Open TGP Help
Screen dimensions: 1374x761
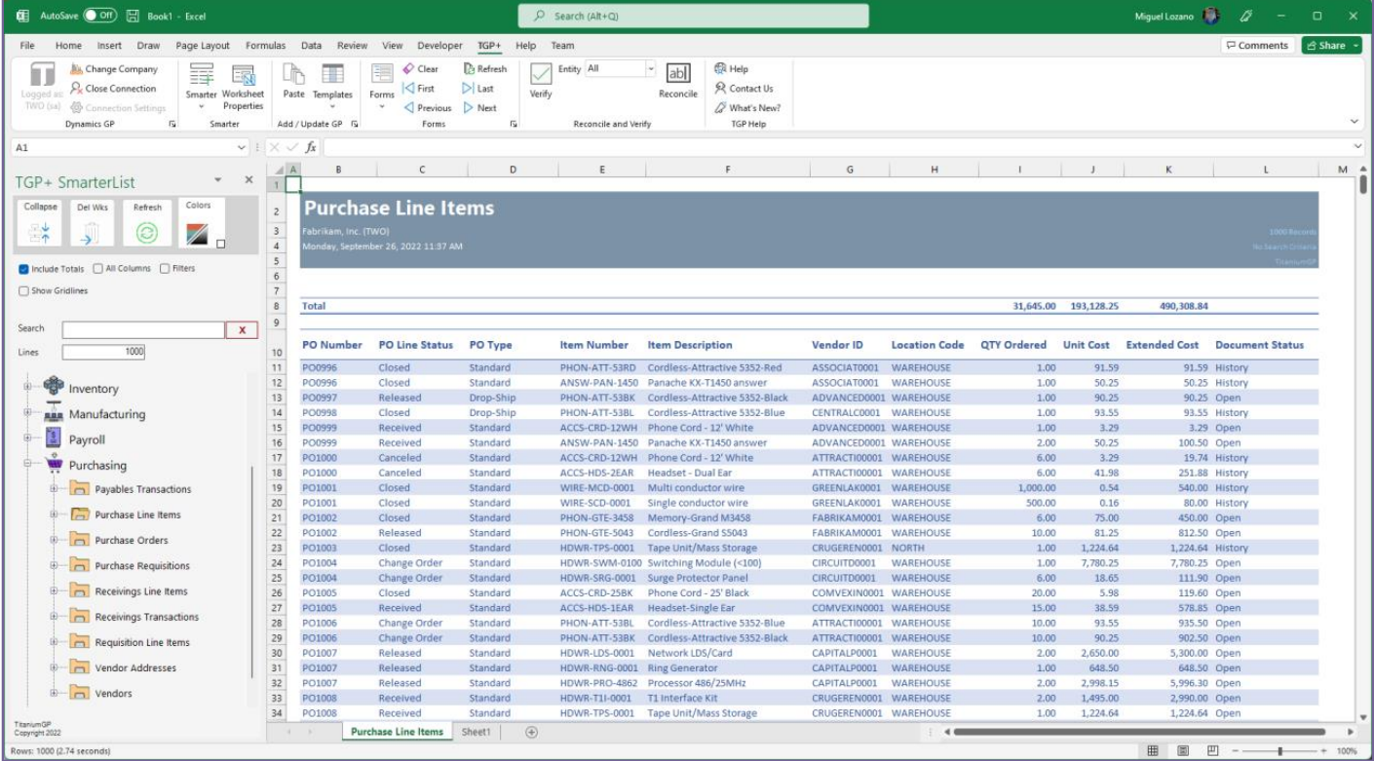tap(731, 69)
